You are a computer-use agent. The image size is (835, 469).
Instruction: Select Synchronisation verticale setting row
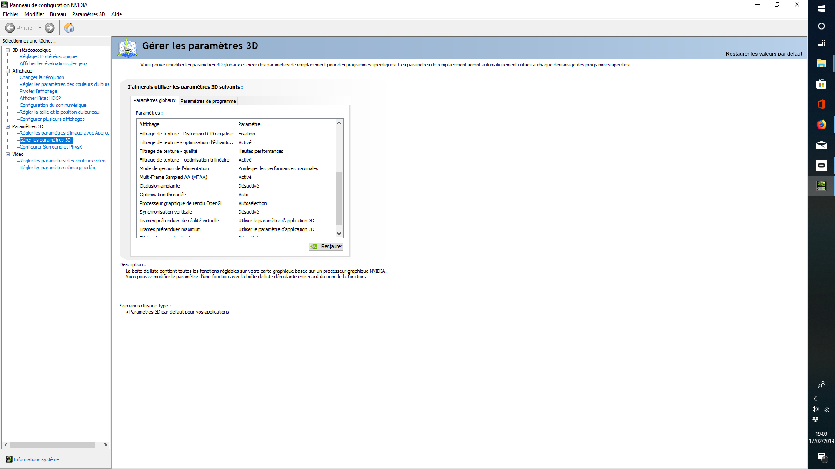click(236, 212)
